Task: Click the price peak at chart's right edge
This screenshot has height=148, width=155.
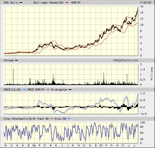Action: (x=138, y=8)
